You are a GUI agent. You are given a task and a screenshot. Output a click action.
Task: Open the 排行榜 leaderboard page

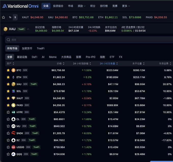104,6
